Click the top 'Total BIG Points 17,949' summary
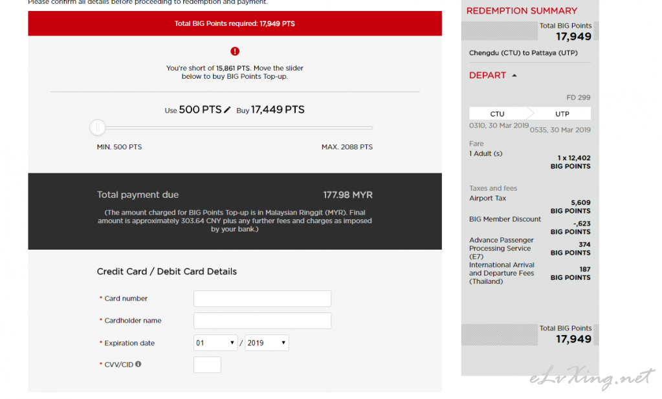 pos(566,32)
